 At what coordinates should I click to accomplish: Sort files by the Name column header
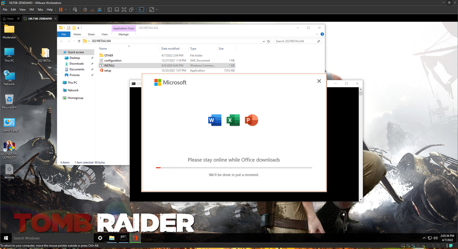(103, 49)
